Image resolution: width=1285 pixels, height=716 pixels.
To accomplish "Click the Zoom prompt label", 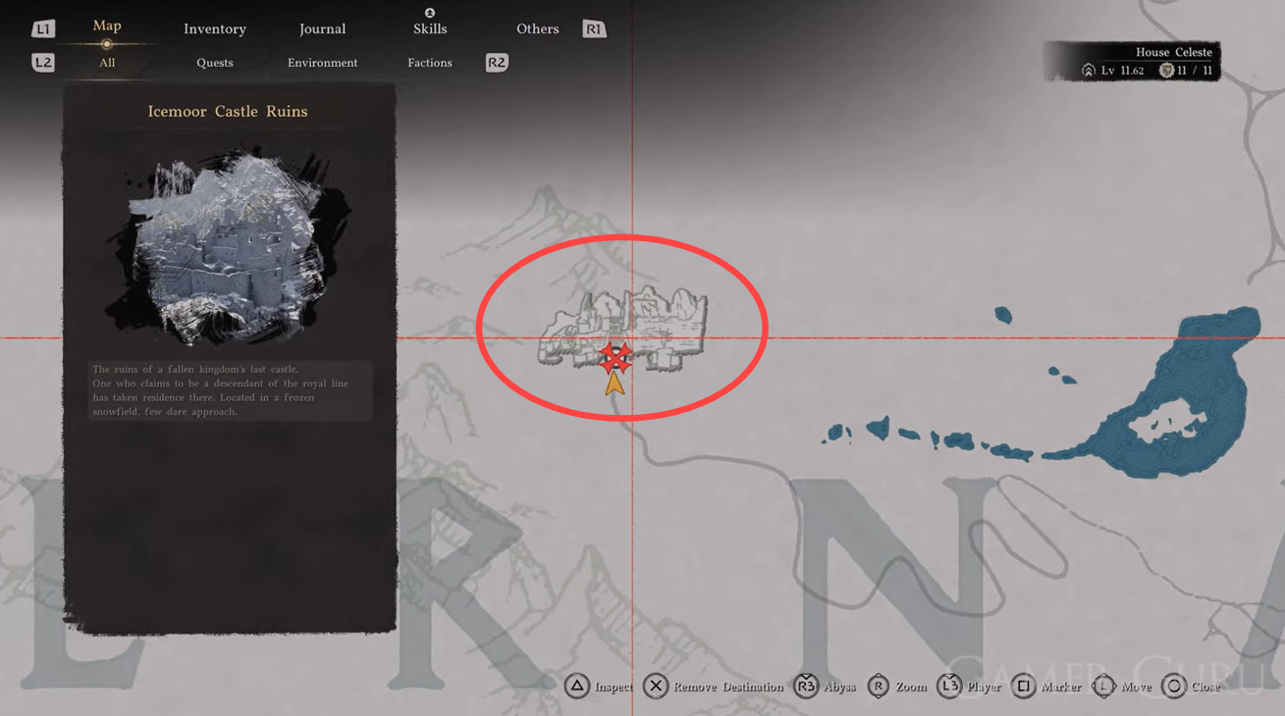I will point(911,688).
